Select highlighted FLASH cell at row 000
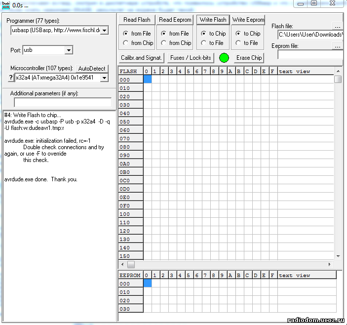The width and height of the screenshot is (347, 325). (148, 79)
